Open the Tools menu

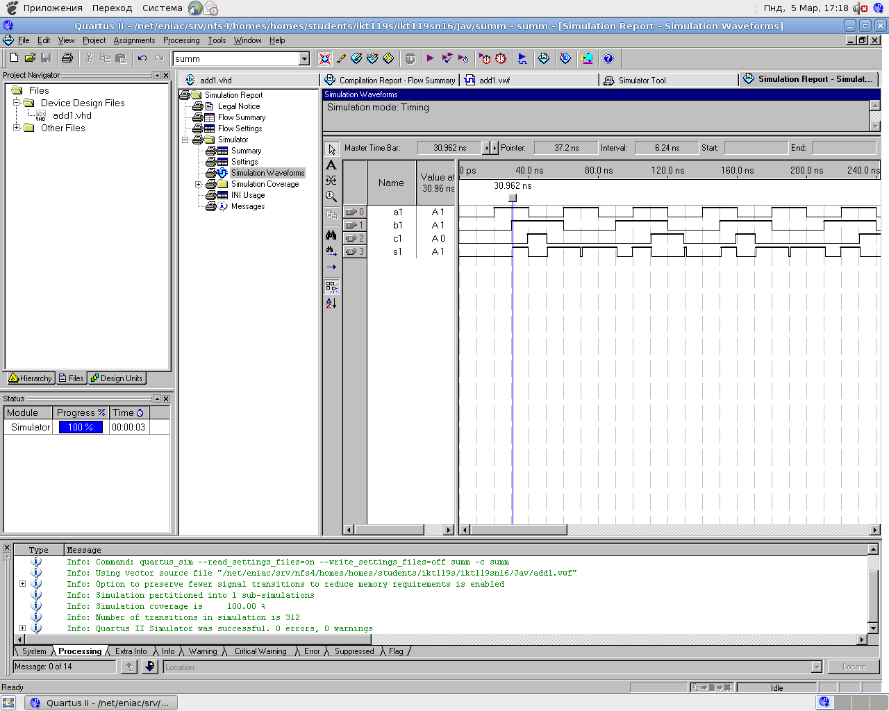217,40
